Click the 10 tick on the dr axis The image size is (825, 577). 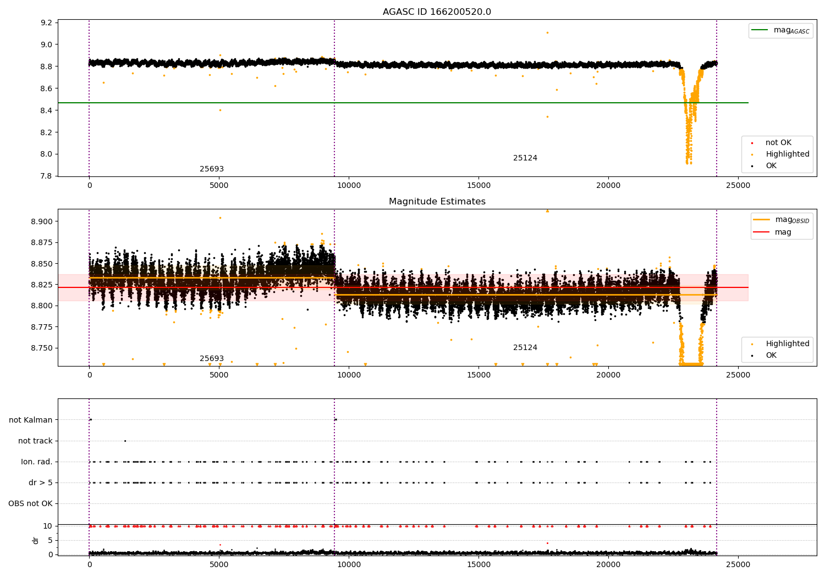[x=48, y=526]
